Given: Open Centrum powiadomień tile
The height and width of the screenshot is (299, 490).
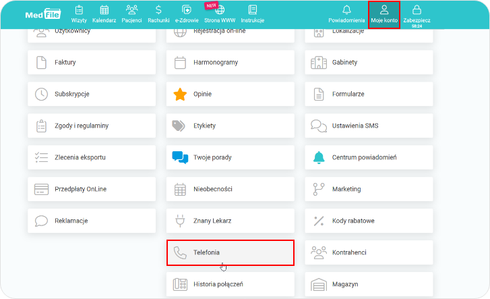Looking at the screenshot, I should pos(369,157).
